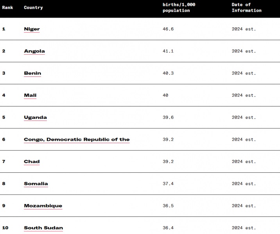The height and width of the screenshot is (234, 280).
Task: Click the Chad country link
Action: click(x=32, y=161)
